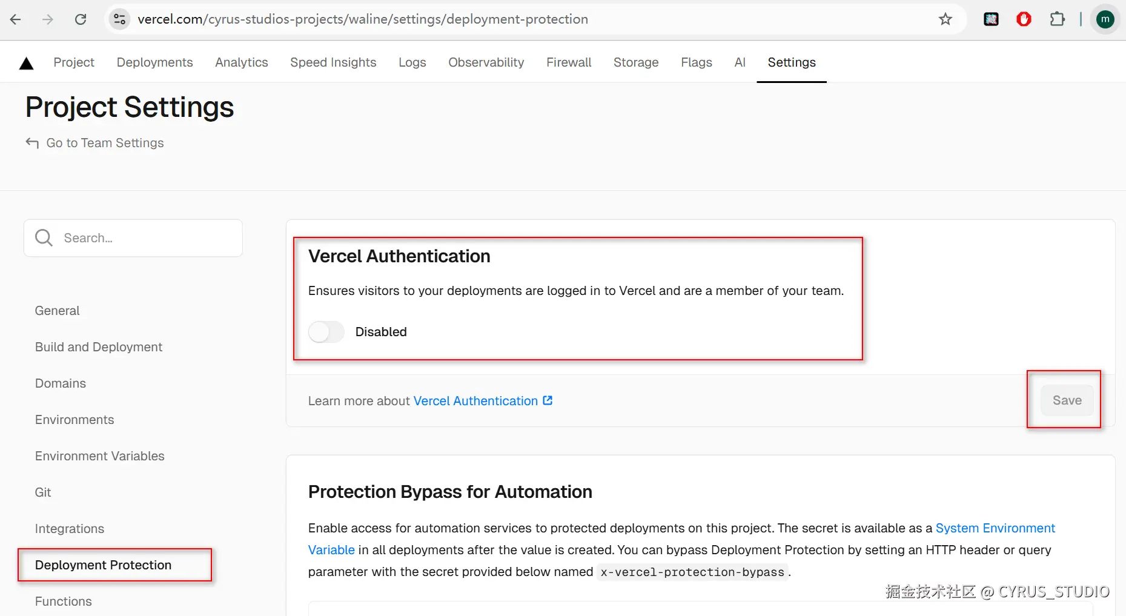Switch to Analytics tab

(x=242, y=62)
